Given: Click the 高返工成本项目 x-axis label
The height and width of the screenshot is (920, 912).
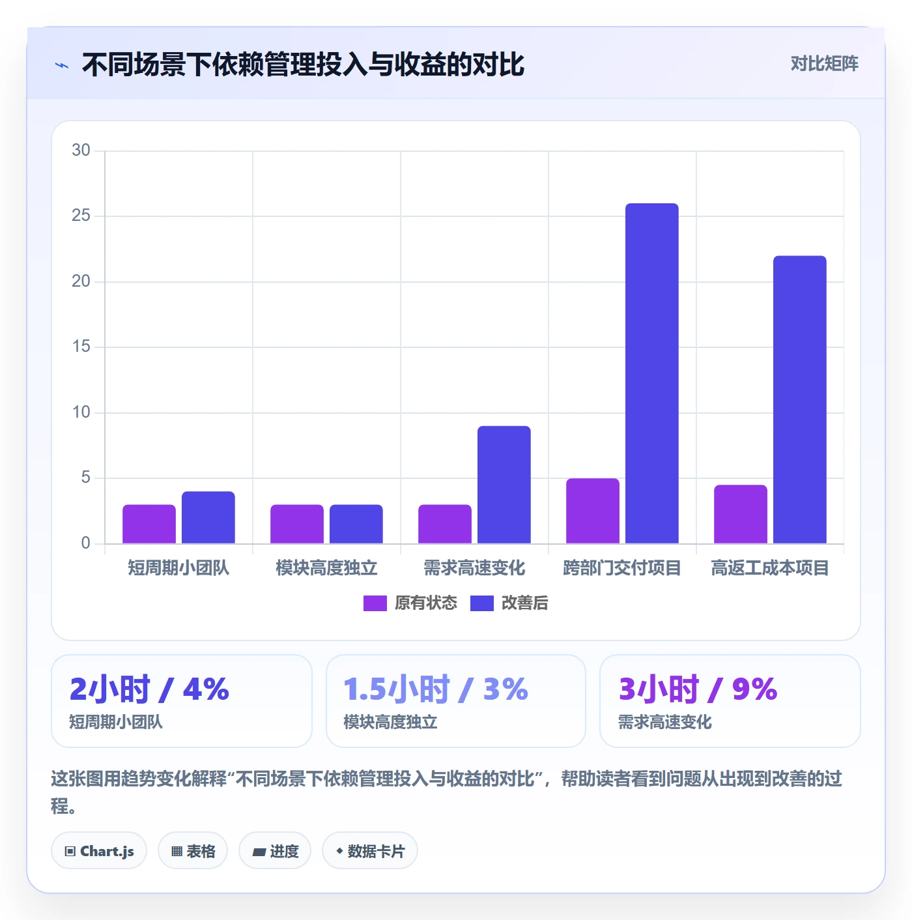Looking at the screenshot, I should click(x=770, y=568).
